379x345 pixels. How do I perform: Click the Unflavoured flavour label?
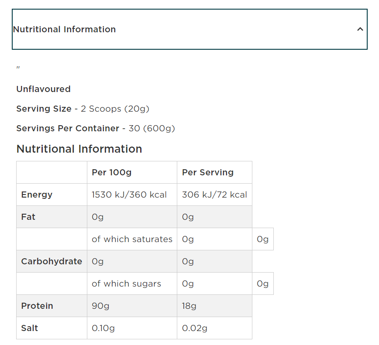coord(43,89)
